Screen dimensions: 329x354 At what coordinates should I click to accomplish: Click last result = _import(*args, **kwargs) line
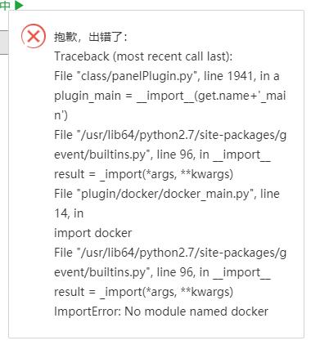pos(143,292)
